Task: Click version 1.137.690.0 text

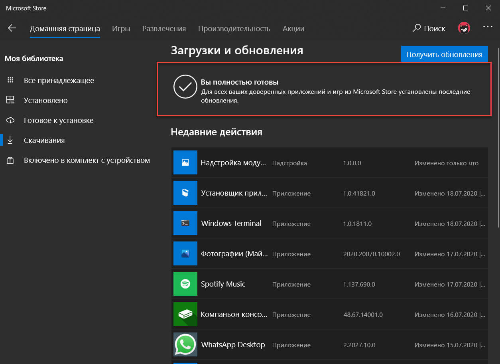Action: pyautogui.click(x=359, y=284)
